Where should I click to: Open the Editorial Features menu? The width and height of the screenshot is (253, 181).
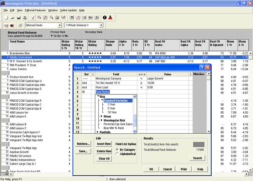pyautogui.click(x=35, y=10)
